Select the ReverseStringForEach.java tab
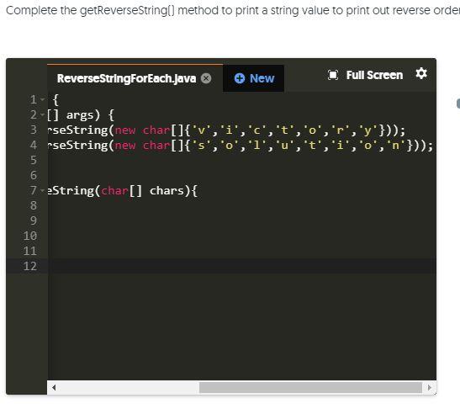The image size is (460, 409). point(126,78)
